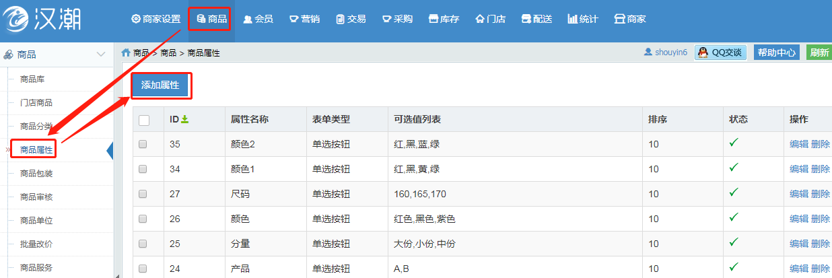Switch to the 库存 top menu

click(x=444, y=19)
